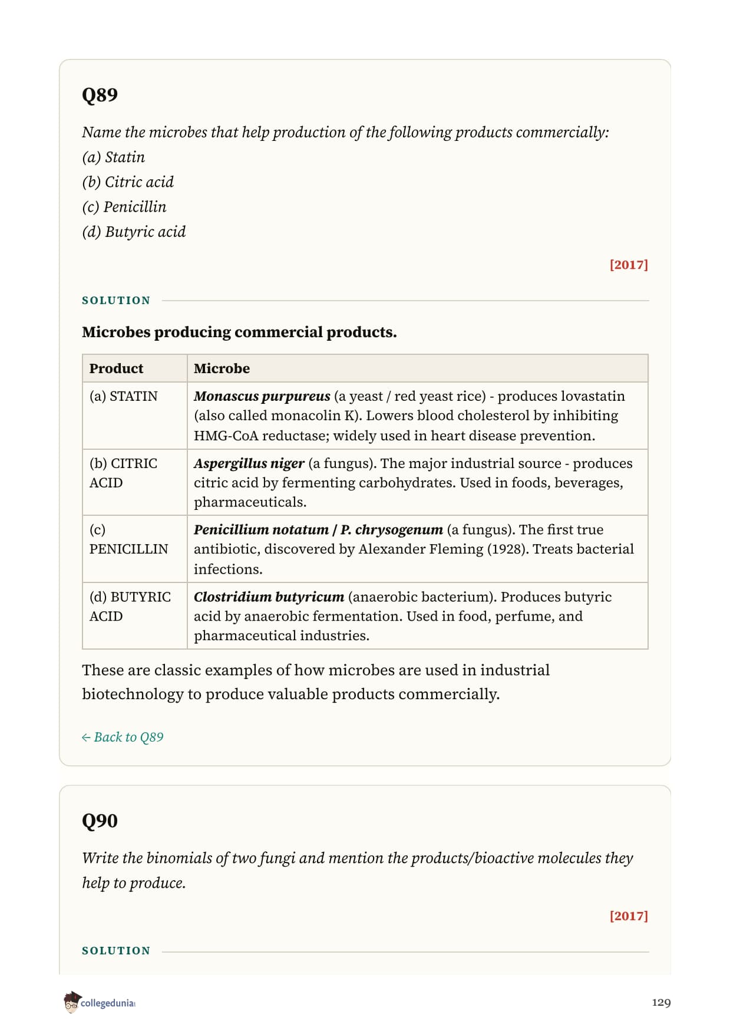
Task: Click the SOLUTION label under Q89
Action: [x=116, y=300]
